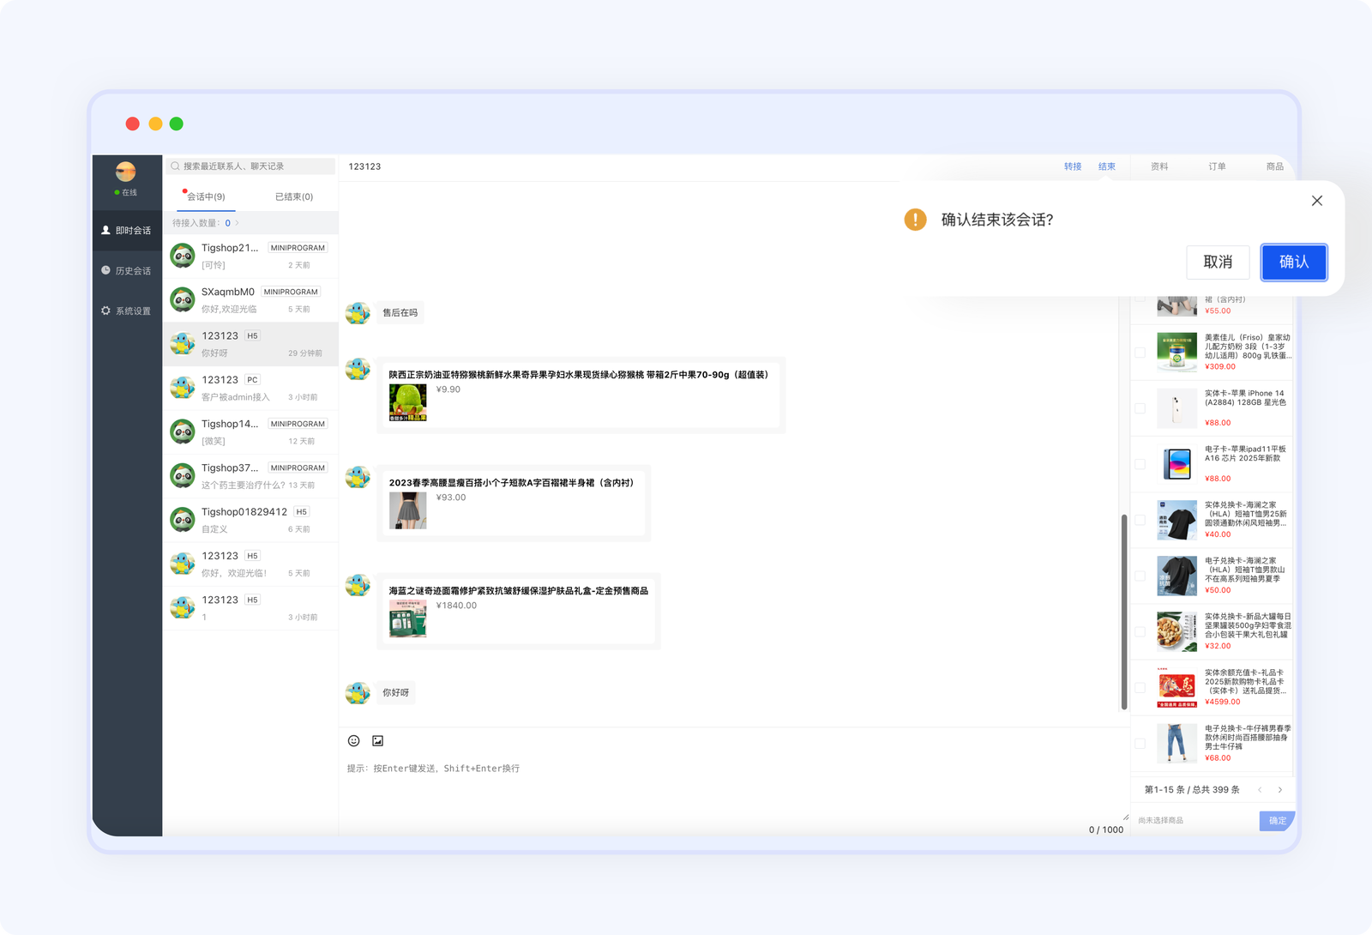The height and width of the screenshot is (935, 1372).
Task: Select the iPad 11 product checkbox
Action: point(1140,464)
